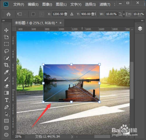Select the Rectangle shape tool
The width and height of the screenshot is (146, 140).
point(6,121)
